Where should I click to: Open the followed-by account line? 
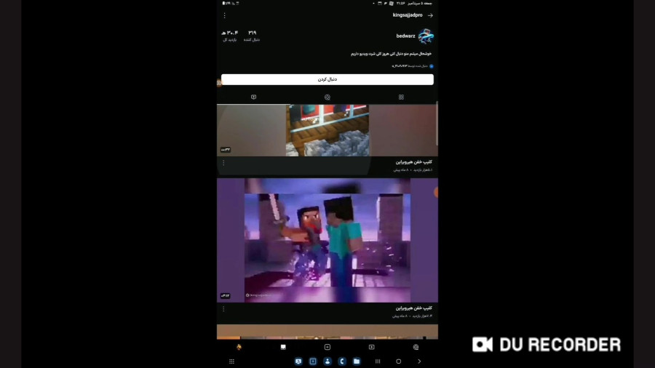[413, 66]
